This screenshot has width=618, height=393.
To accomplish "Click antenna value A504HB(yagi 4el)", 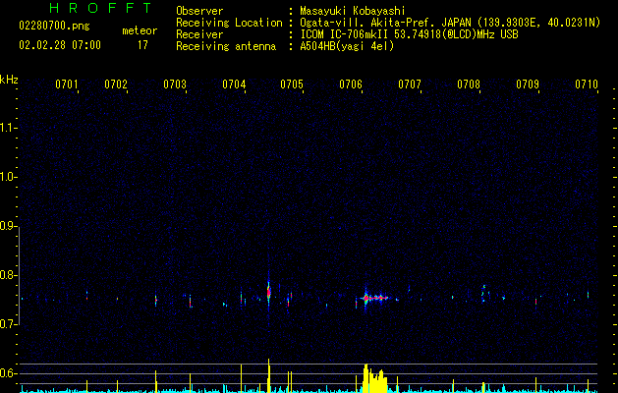I will tap(347, 46).
